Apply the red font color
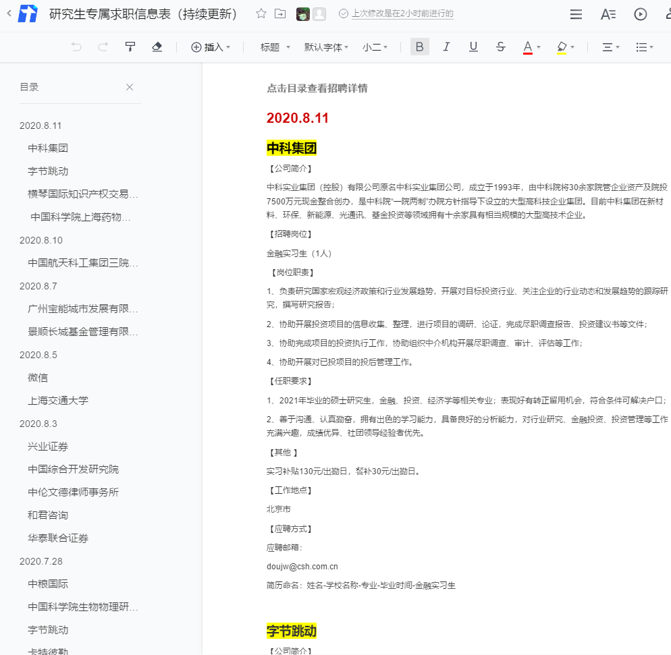Image resolution: width=671 pixels, height=655 pixels. (528, 47)
